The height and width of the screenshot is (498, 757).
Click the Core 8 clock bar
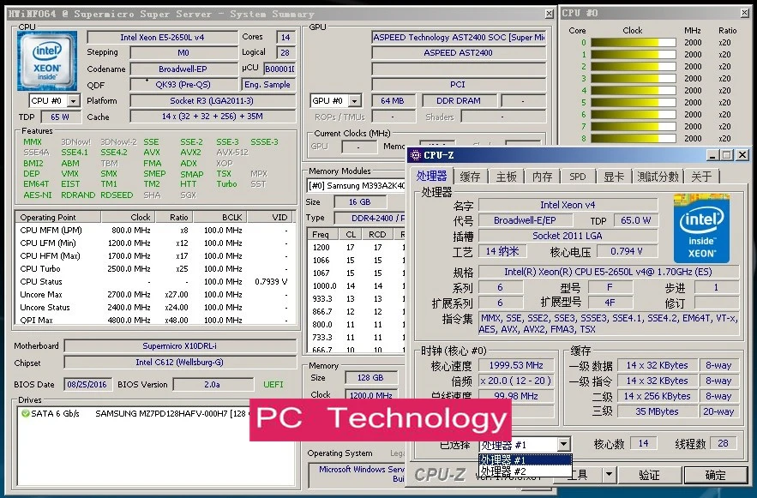click(x=633, y=139)
